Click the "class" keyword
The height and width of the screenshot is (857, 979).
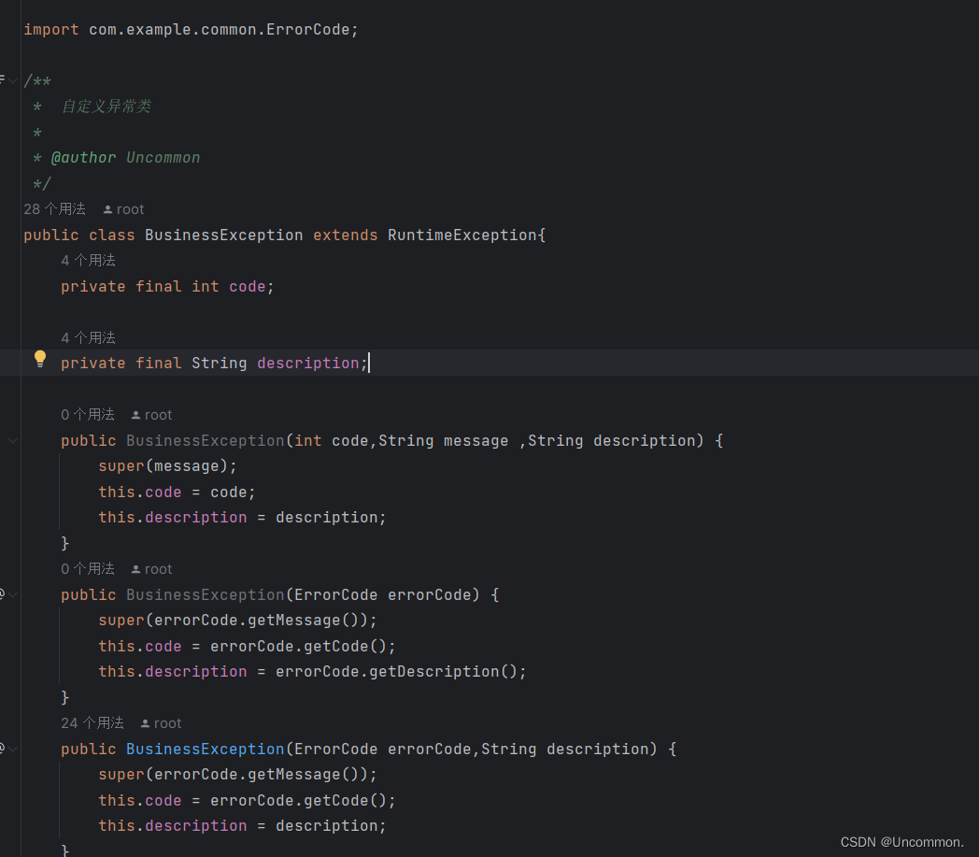click(112, 235)
